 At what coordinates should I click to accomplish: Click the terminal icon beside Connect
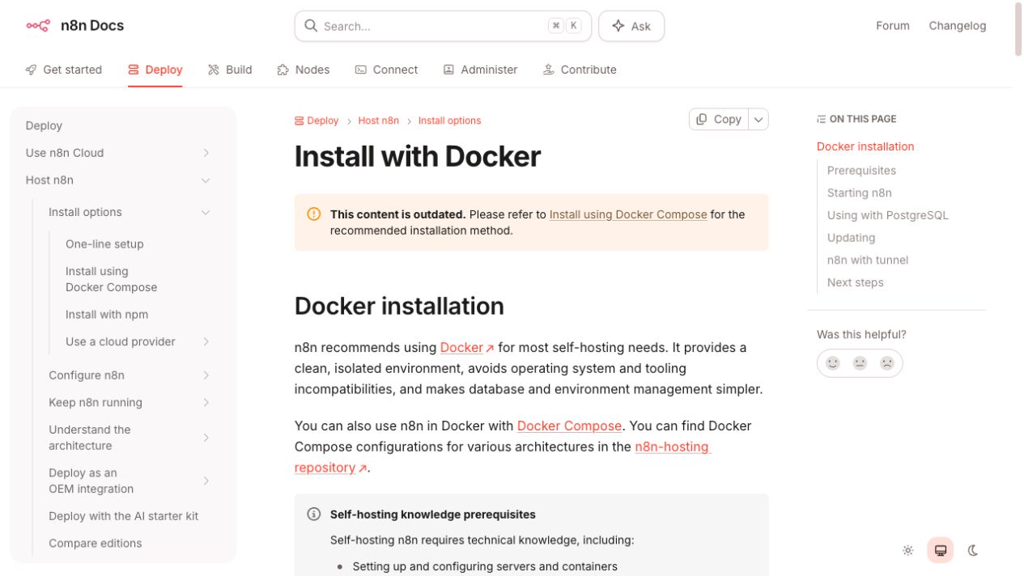tap(361, 70)
